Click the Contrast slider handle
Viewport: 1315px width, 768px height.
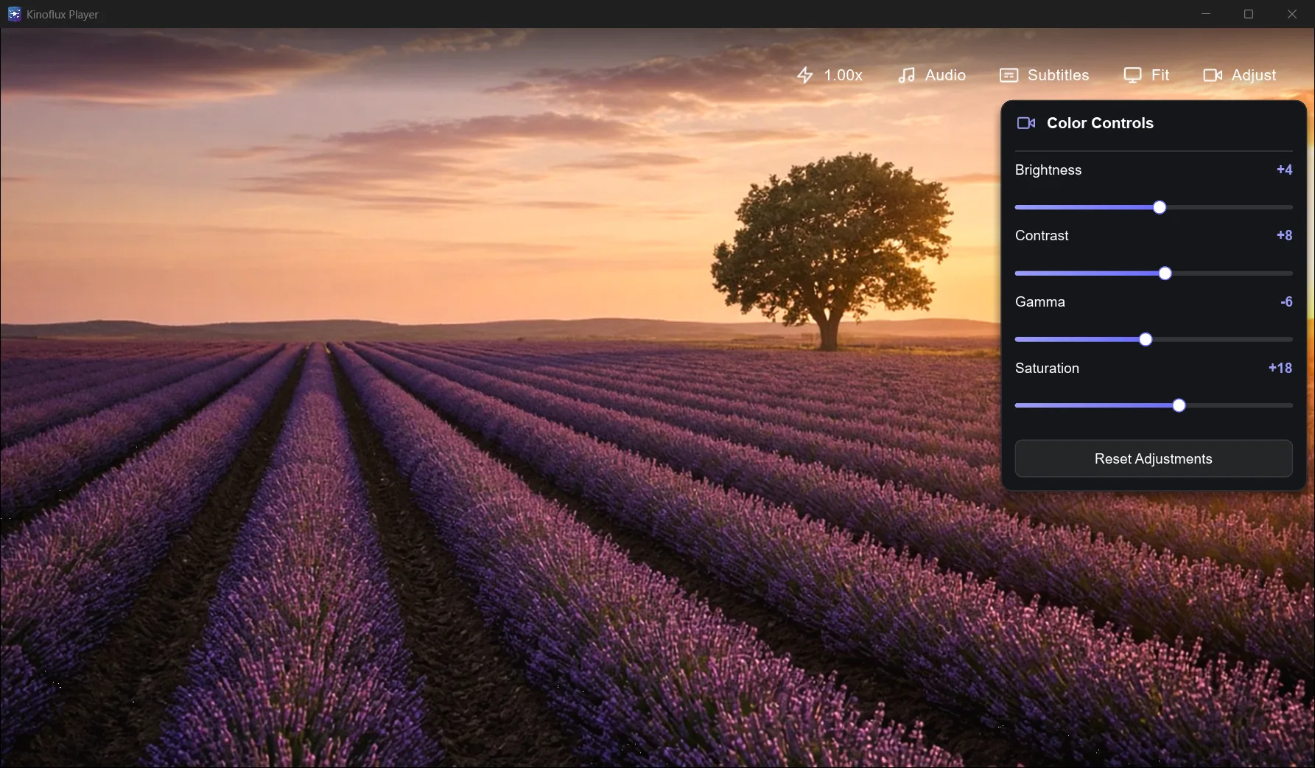1165,273
